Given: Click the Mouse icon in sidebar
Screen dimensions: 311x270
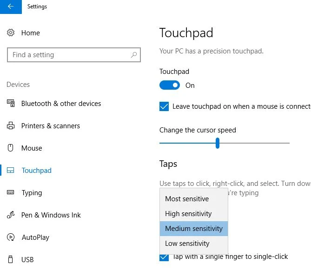Looking at the screenshot, I should (11, 148).
